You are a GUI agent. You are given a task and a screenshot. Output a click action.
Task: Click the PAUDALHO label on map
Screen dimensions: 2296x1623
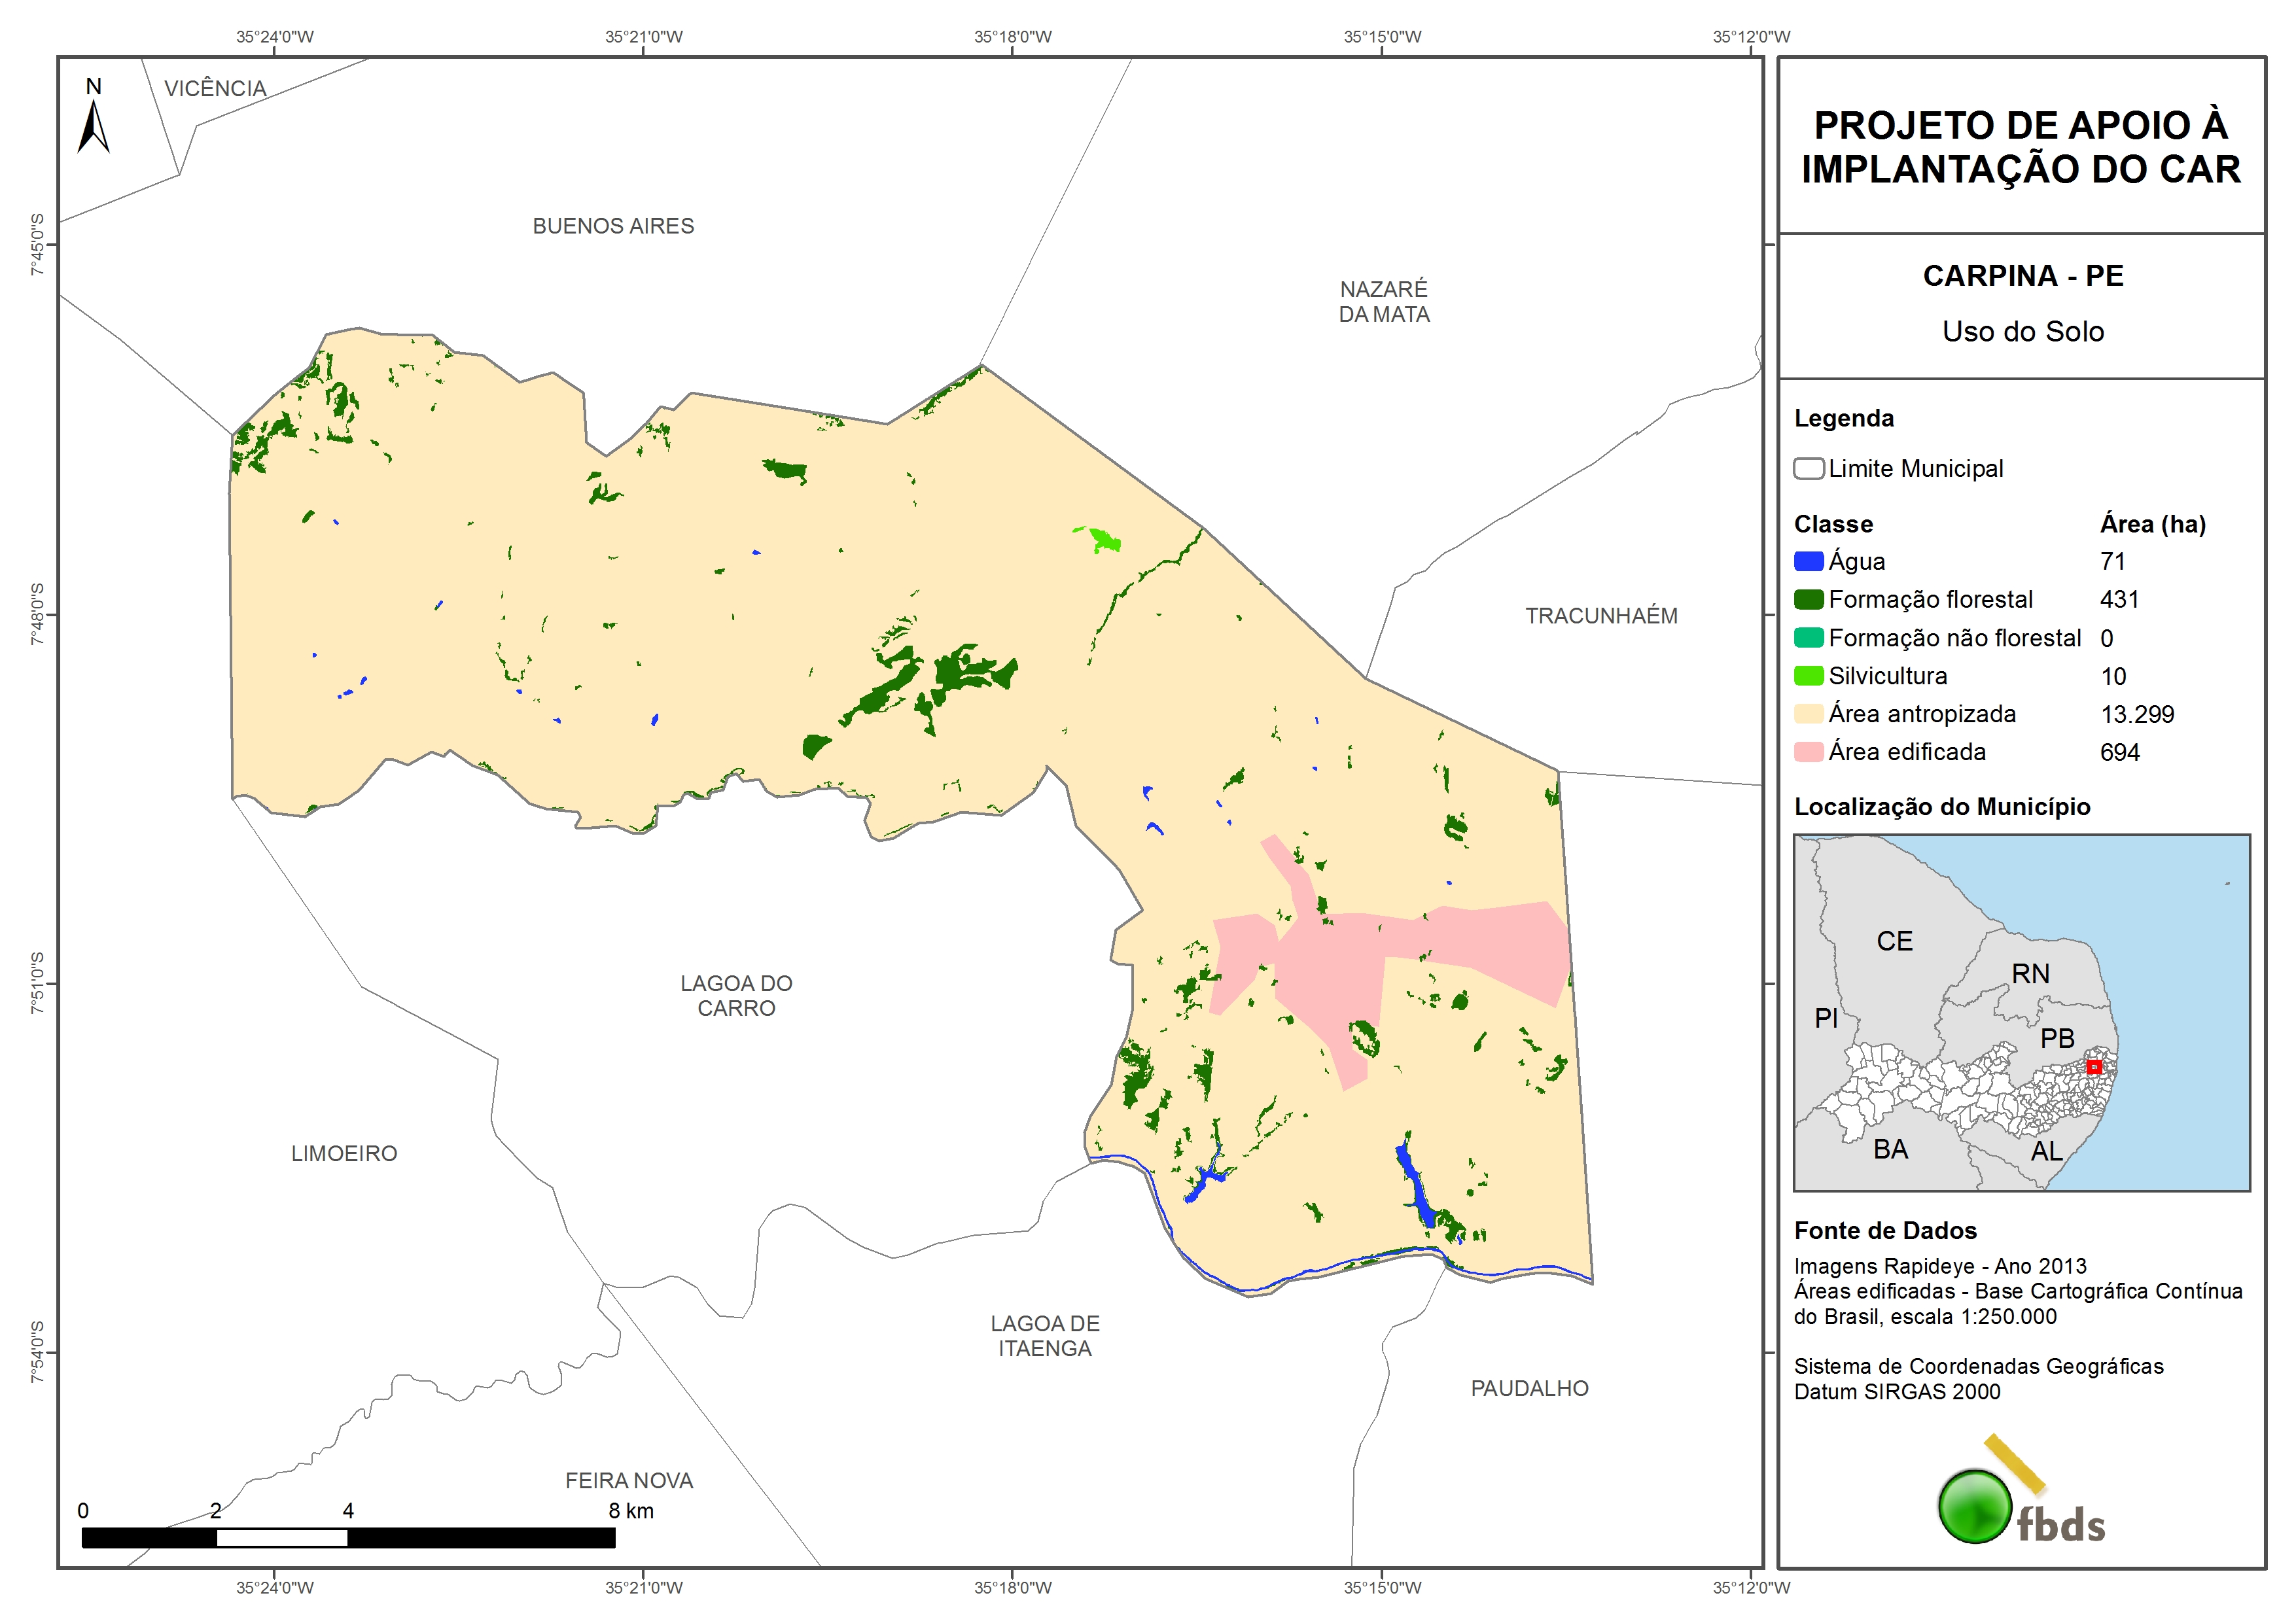1529,1388
